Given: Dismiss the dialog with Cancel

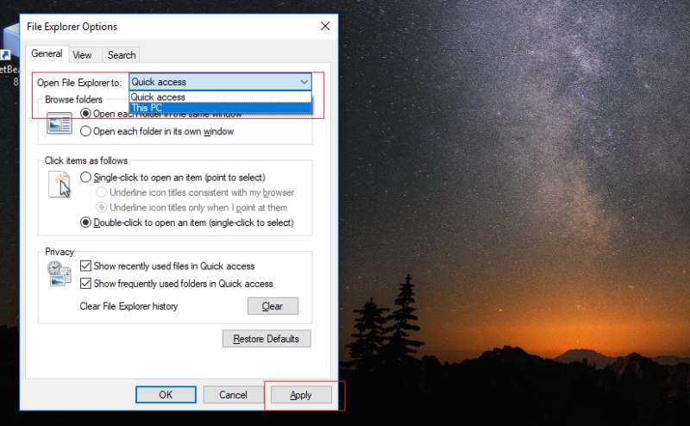Looking at the screenshot, I should point(233,395).
